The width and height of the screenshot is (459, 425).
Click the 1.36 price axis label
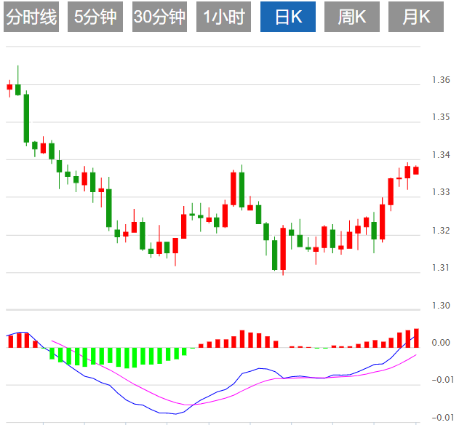pyautogui.click(x=441, y=79)
